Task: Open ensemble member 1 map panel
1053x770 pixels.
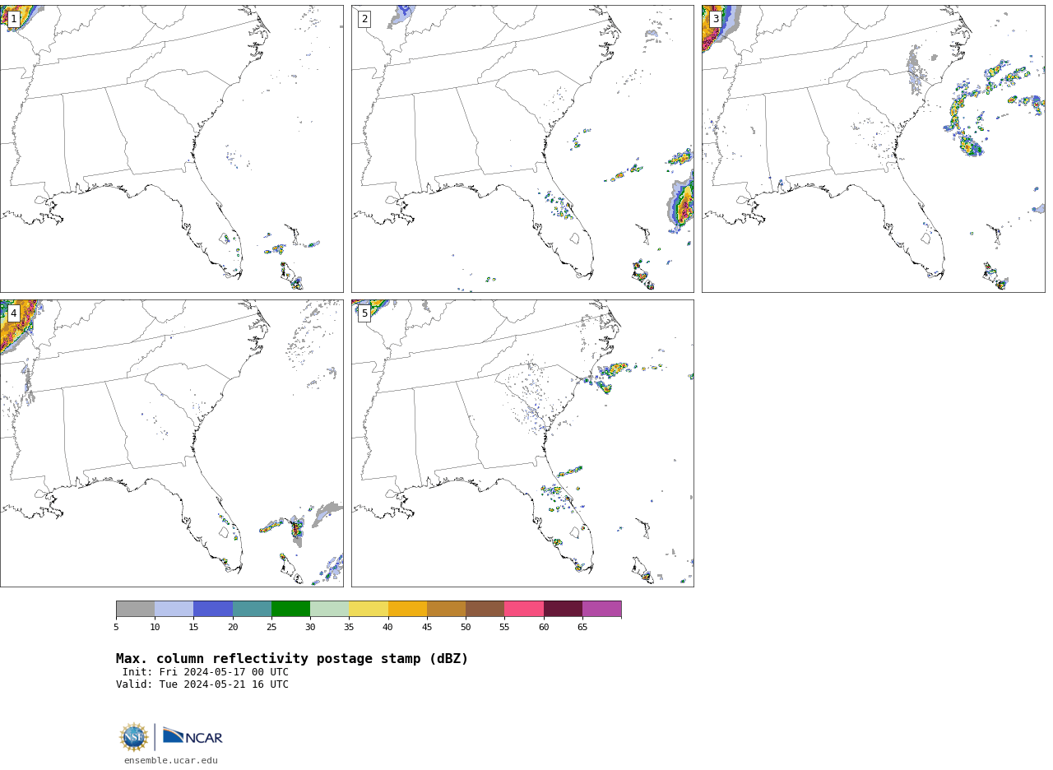Action: pos(172,149)
